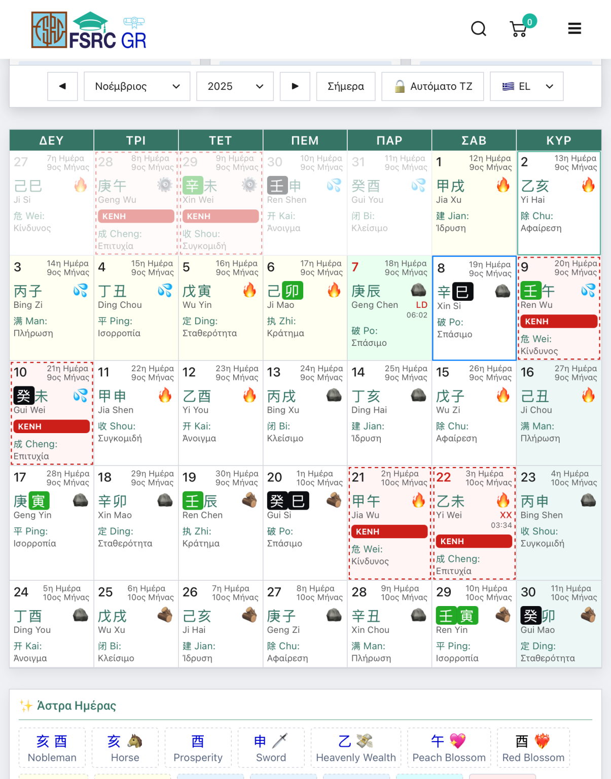This screenshot has width=611, height=779.
Task: Expand the Νοέμβριος month dropdown
Action: click(137, 86)
